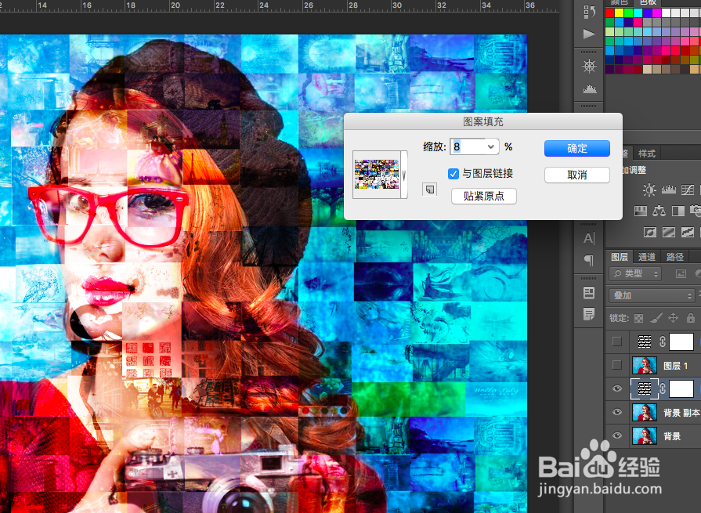
Task: Cancel with the 取消 button
Action: tap(576, 175)
